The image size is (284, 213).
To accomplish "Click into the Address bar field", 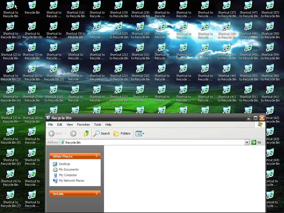I will [x=152, y=142].
